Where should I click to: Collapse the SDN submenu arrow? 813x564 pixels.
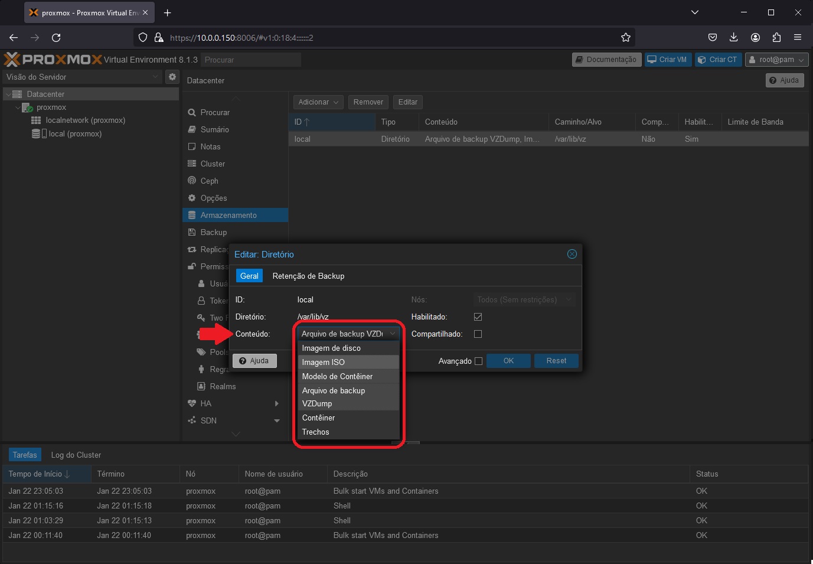click(x=277, y=420)
